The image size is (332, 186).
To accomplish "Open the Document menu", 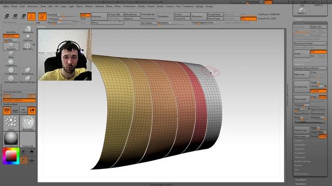I will [33, 6].
